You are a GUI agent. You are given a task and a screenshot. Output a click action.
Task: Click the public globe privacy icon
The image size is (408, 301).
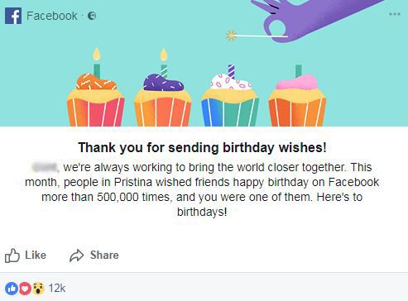click(92, 16)
